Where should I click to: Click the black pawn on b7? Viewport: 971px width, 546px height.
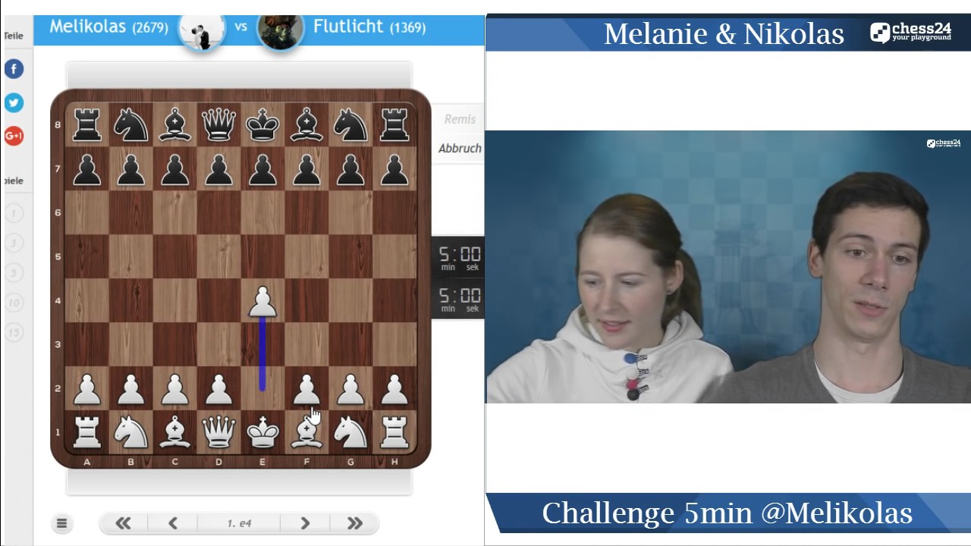[130, 169]
